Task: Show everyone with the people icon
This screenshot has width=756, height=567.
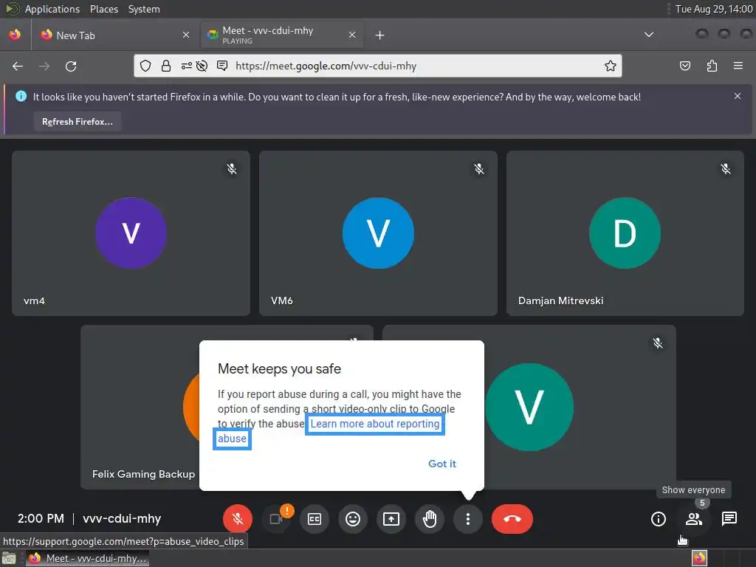Action: point(694,519)
